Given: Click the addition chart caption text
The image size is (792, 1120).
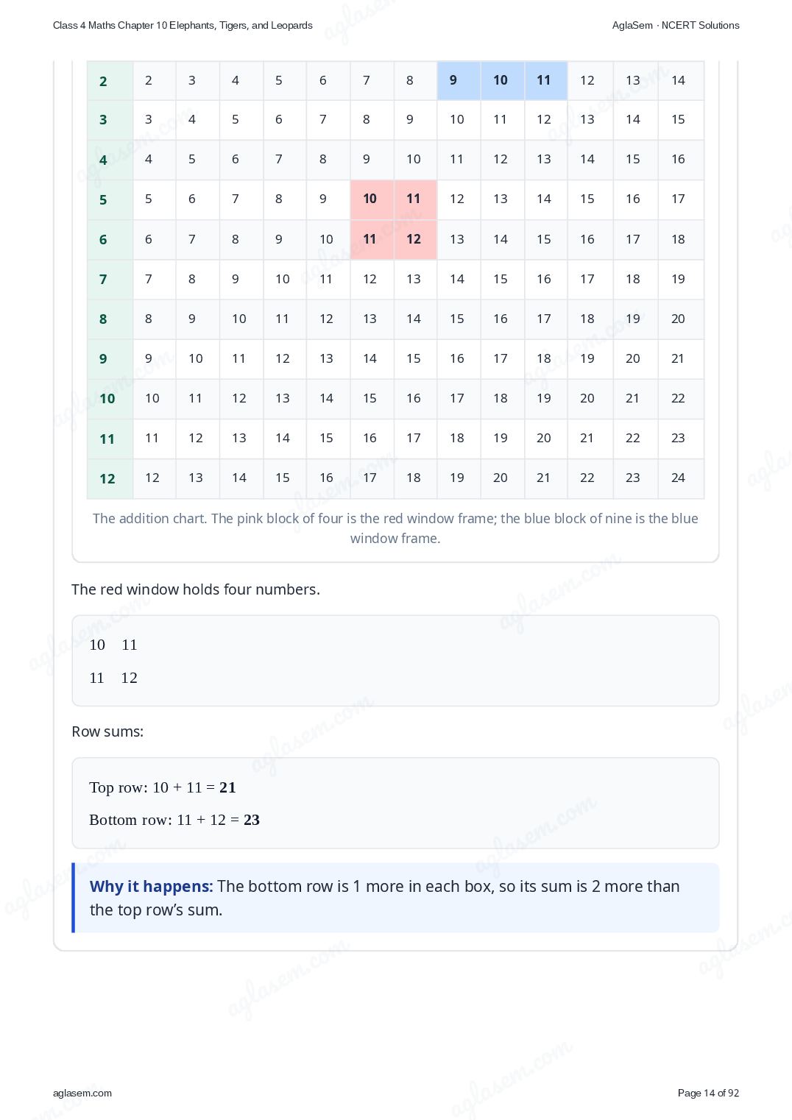Looking at the screenshot, I should (395, 528).
